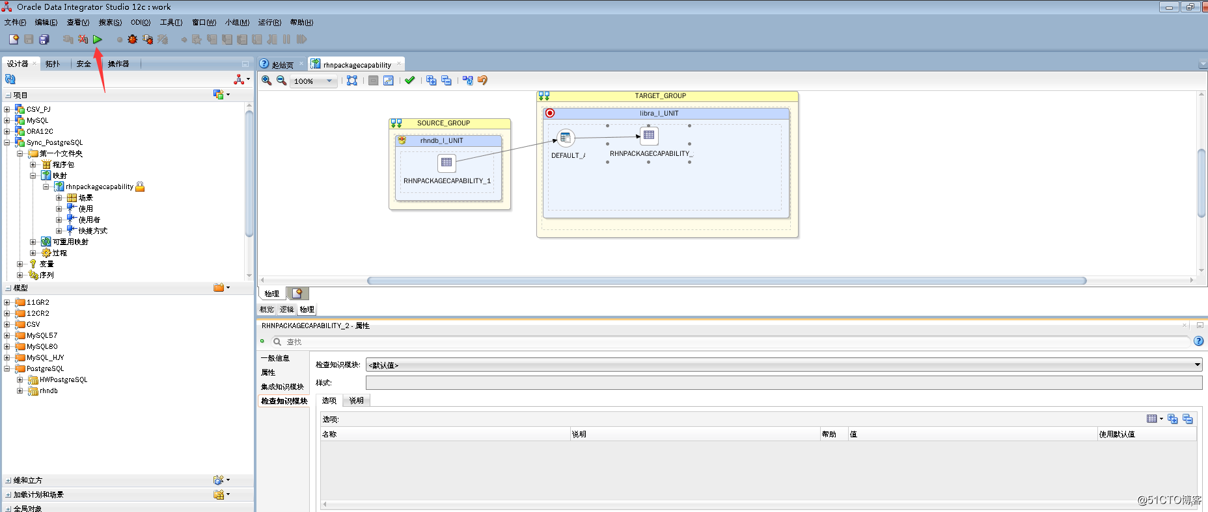Open the Projects section new-item dropdown
Screen dimensions: 1208x512
(222, 95)
